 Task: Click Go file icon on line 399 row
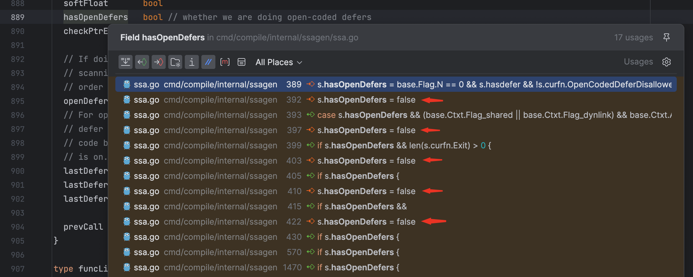click(127, 145)
